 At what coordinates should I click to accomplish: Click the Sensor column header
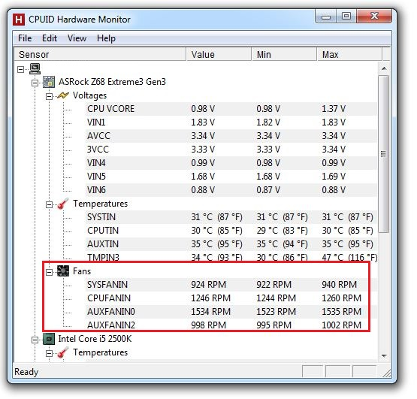point(100,55)
